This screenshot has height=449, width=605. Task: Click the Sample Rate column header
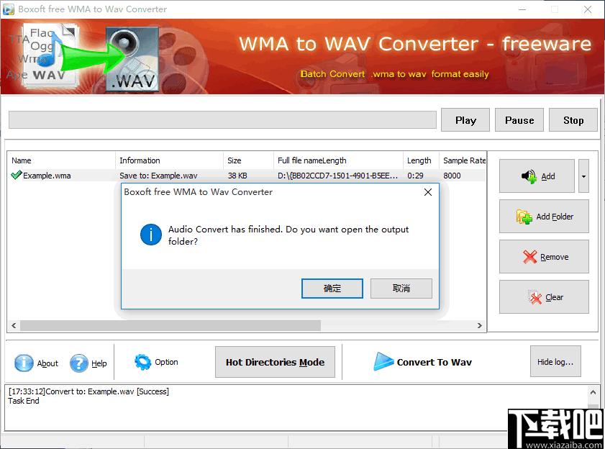pyautogui.click(x=463, y=160)
